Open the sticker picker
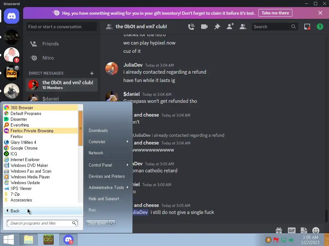 click(x=304, y=230)
